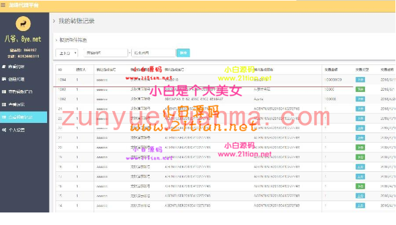Click the chevron before 我的转账记录 title
Image resolution: width=396 pixels, height=225 pixels.
[54, 21]
